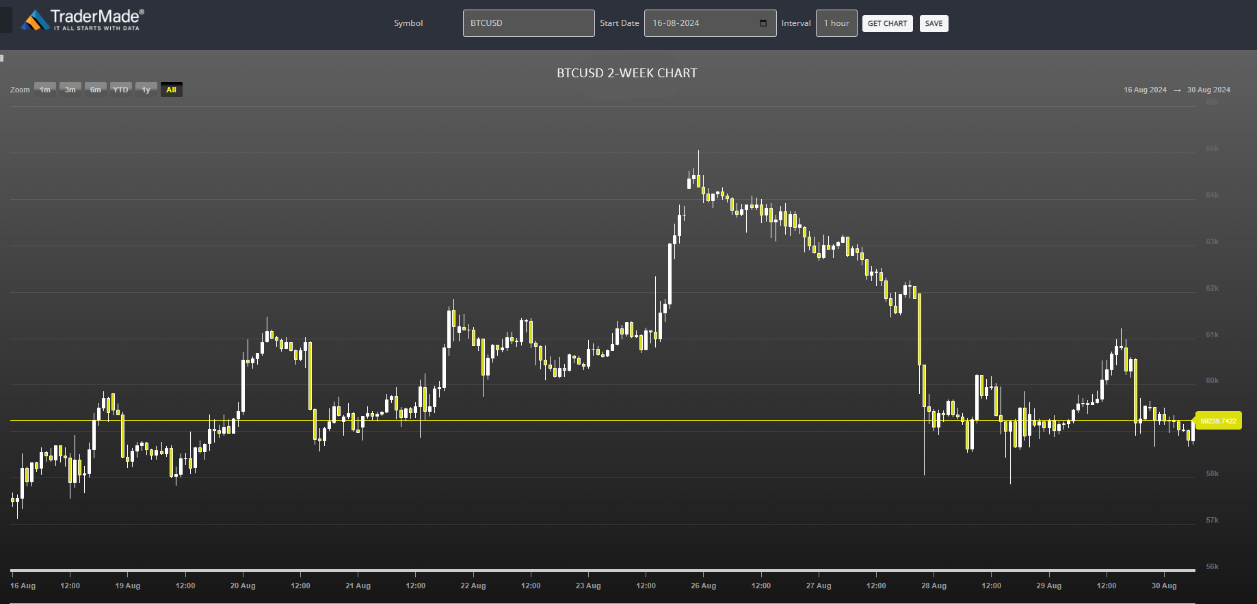Select the 1m zoom range
This screenshot has height=604, width=1257.
point(45,90)
